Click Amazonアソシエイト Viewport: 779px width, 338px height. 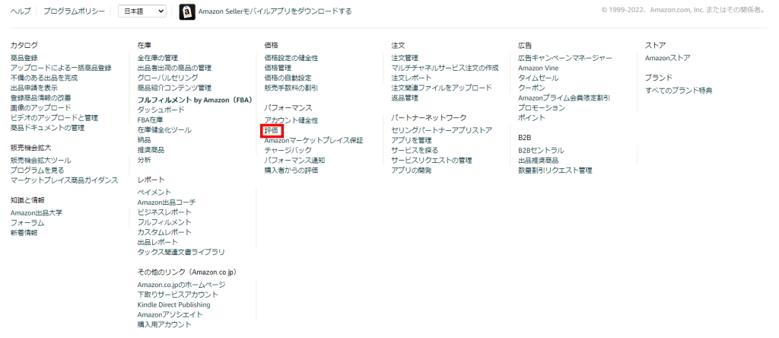tap(170, 314)
